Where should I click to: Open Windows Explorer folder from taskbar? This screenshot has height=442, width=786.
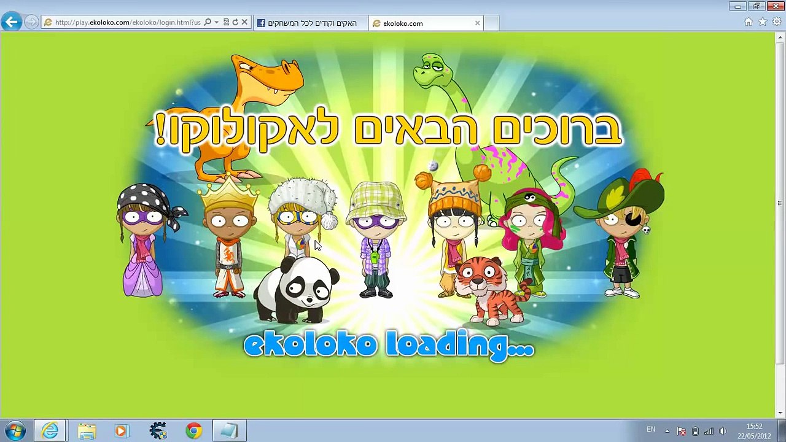87,431
